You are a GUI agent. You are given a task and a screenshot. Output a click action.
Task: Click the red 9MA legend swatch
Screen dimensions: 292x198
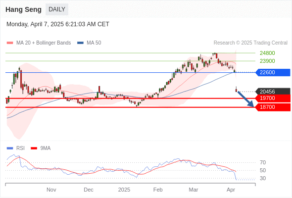[34, 148]
